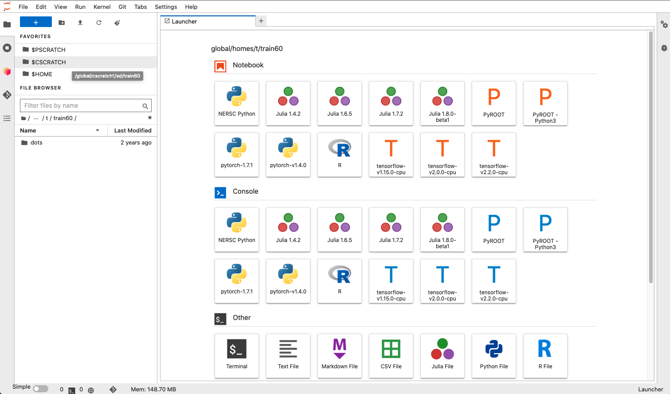The image size is (670, 394).
Task: Sort files by Name column
Action: pos(61,130)
